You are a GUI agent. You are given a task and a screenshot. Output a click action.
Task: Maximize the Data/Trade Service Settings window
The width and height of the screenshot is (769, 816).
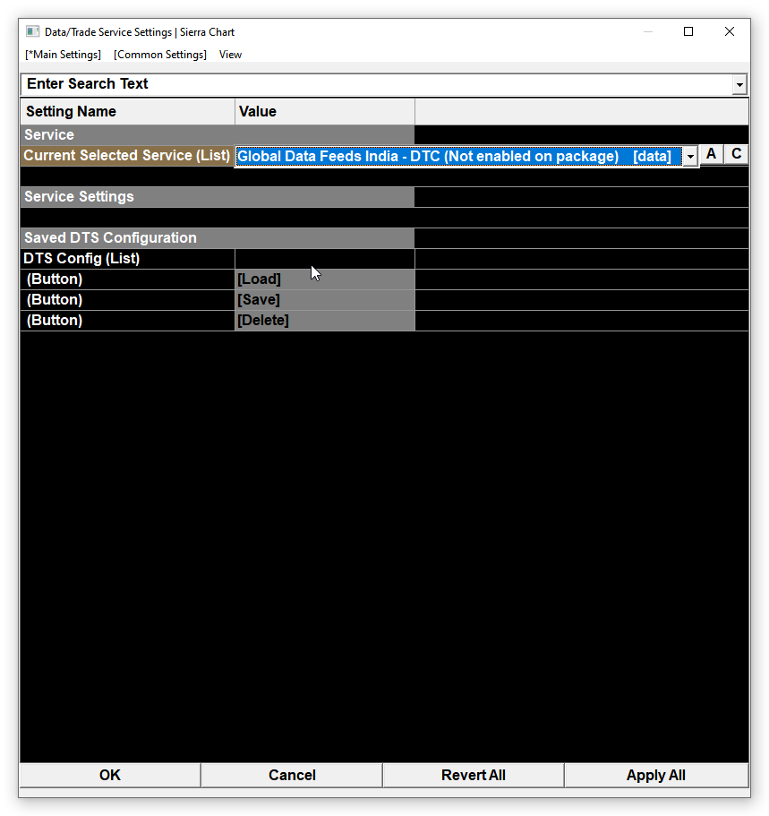pos(688,31)
